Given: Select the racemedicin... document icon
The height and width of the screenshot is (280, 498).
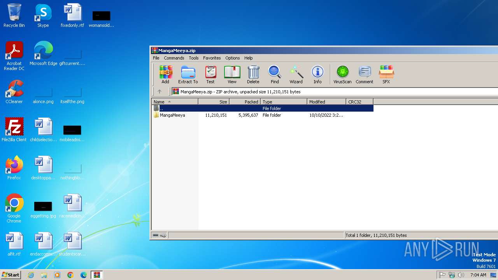Looking at the screenshot, I should tap(72, 206).
